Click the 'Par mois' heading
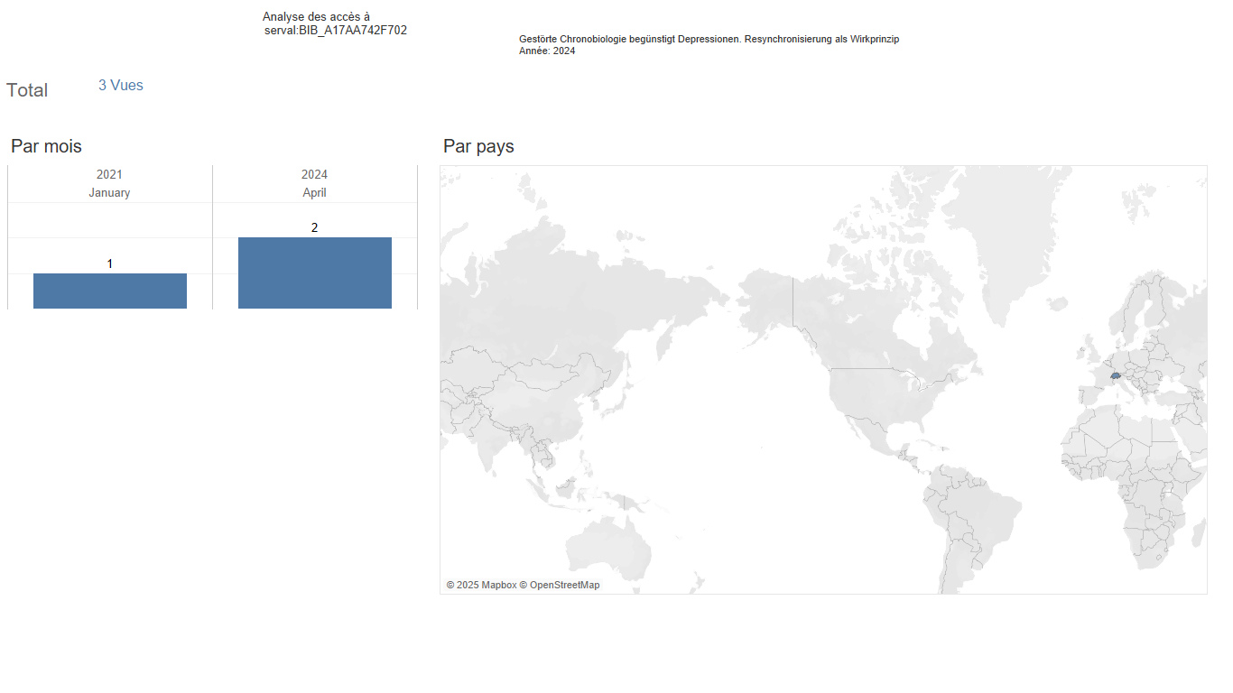1233x693 pixels. coord(46,146)
